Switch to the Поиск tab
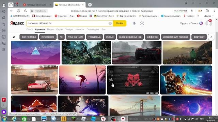The height and width of the screenshot is (122, 218). pos(30,29)
